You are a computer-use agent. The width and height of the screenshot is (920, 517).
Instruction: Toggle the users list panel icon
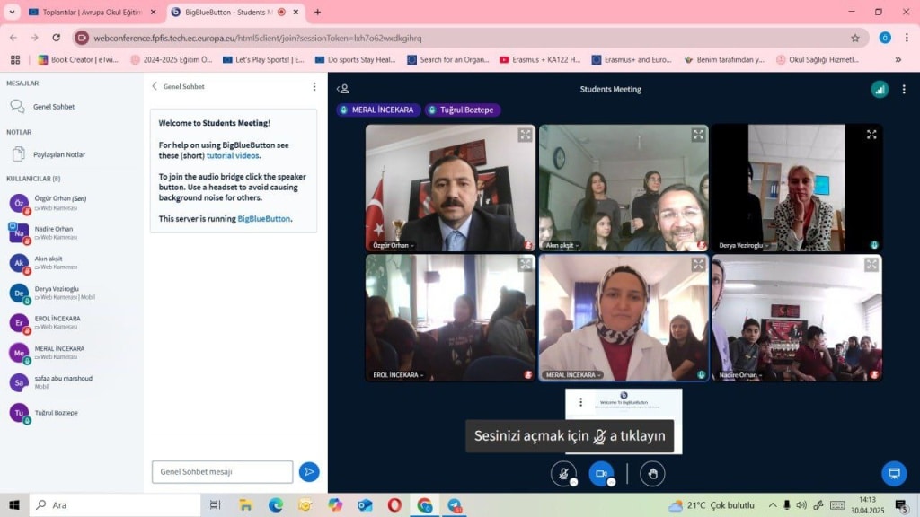coord(342,89)
